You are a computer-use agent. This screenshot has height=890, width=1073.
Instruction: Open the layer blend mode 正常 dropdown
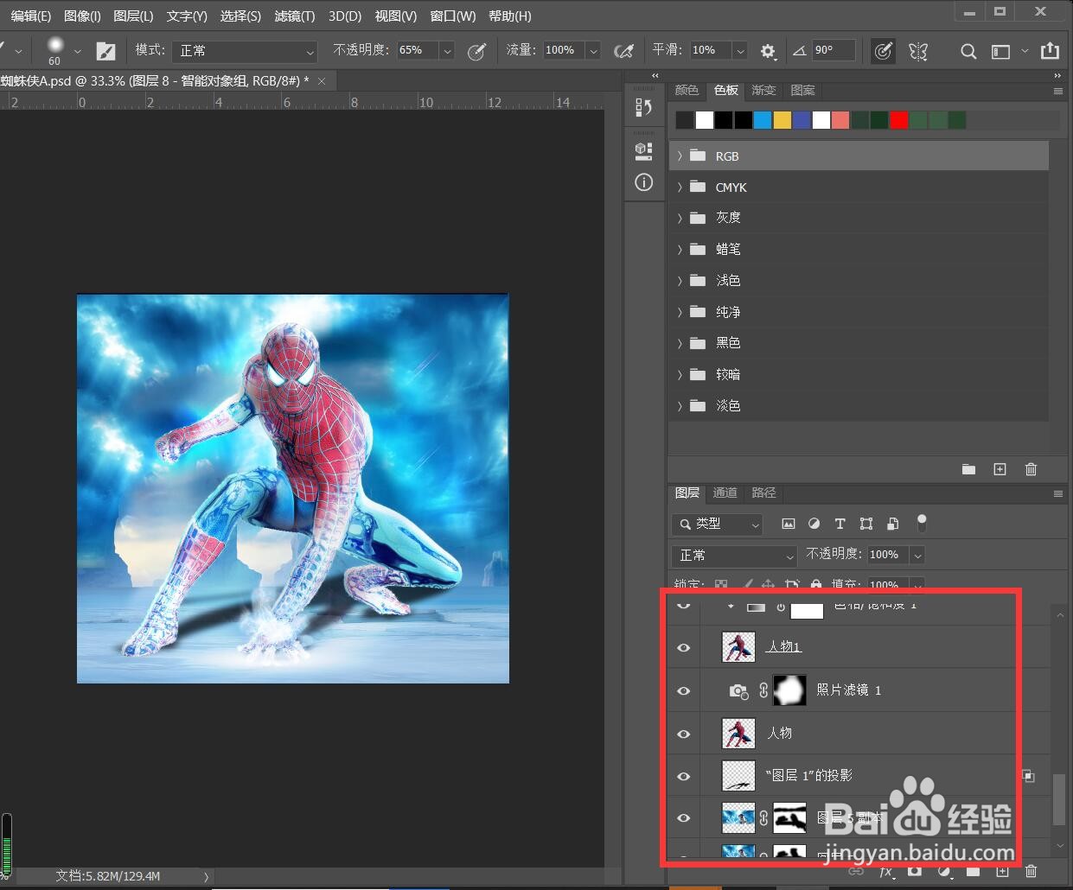click(734, 555)
